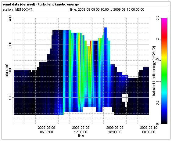Click the colorbar label 'turbulent kinetic energy [m^2/s^2]'

(x=154, y=71)
